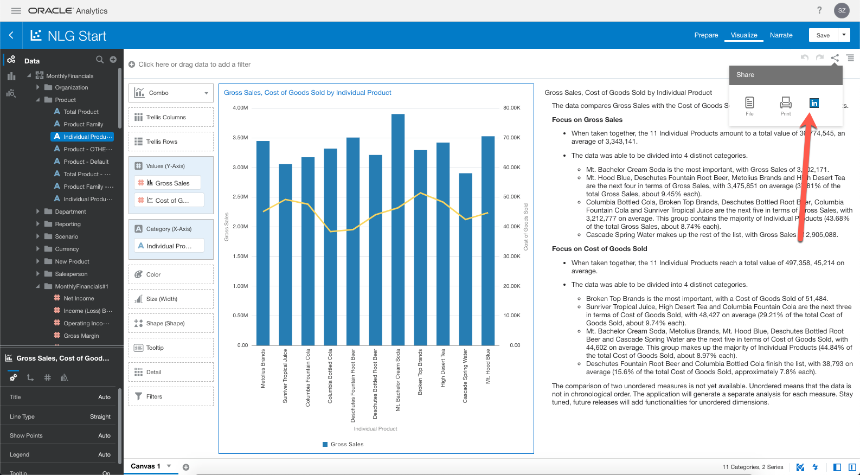This screenshot has width=860, height=475.
Task: Open the Save button dropdown arrow
Action: (x=844, y=35)
